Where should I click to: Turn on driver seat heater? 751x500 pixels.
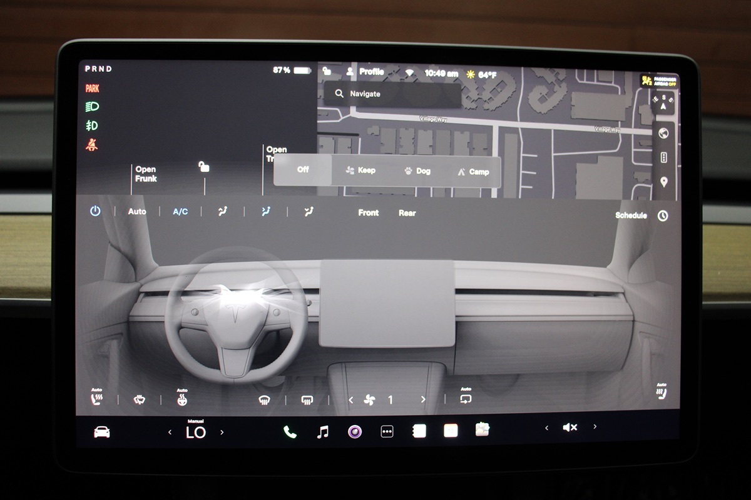point(97,399)
